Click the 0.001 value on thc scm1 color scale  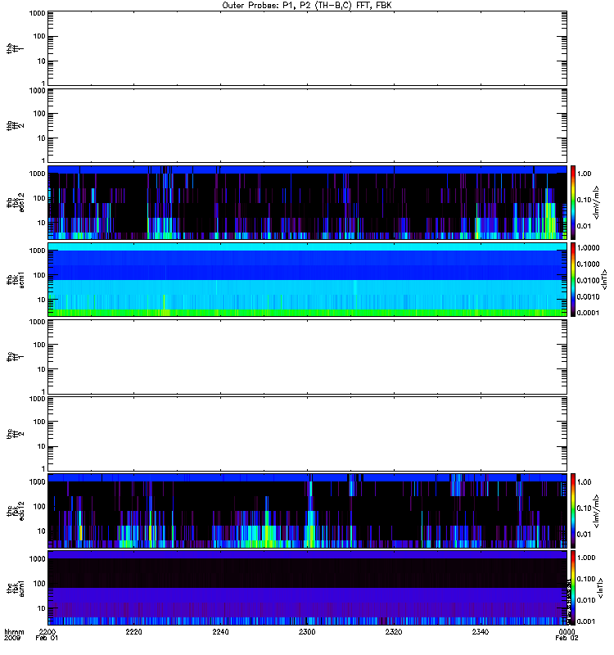(586, 621)
